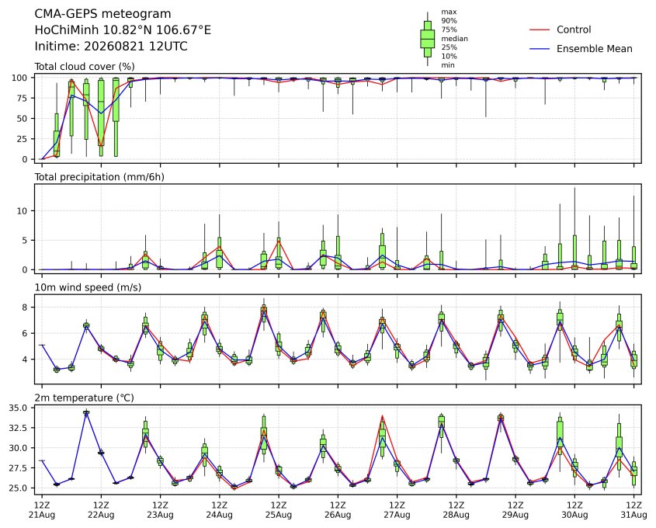Click the '5' precipitation axis tick
This screenshot has height=528, width=656.
[x=25, y=240]
